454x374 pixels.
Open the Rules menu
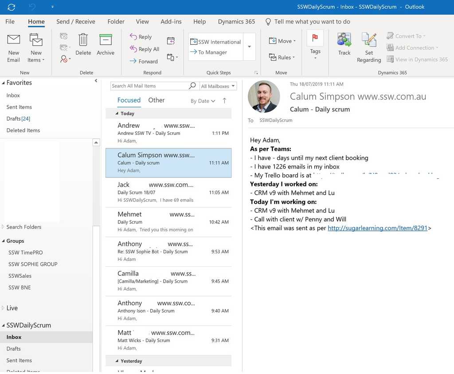coord(282,57)
